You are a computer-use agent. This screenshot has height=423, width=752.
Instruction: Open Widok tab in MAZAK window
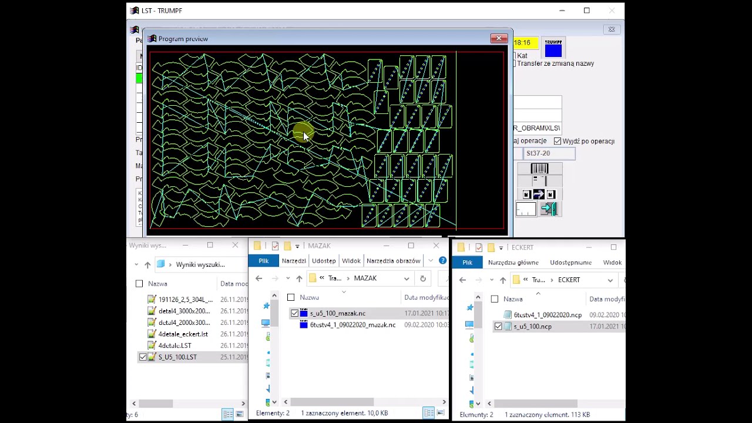click(x=351, y=261)
